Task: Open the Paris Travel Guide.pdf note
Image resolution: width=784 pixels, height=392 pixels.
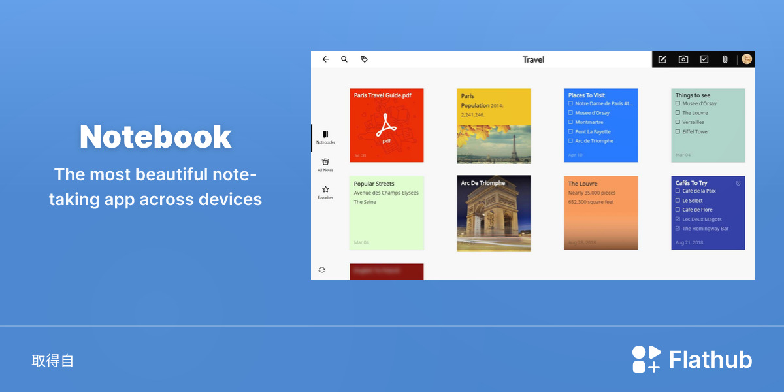Action: pos(387,125)
